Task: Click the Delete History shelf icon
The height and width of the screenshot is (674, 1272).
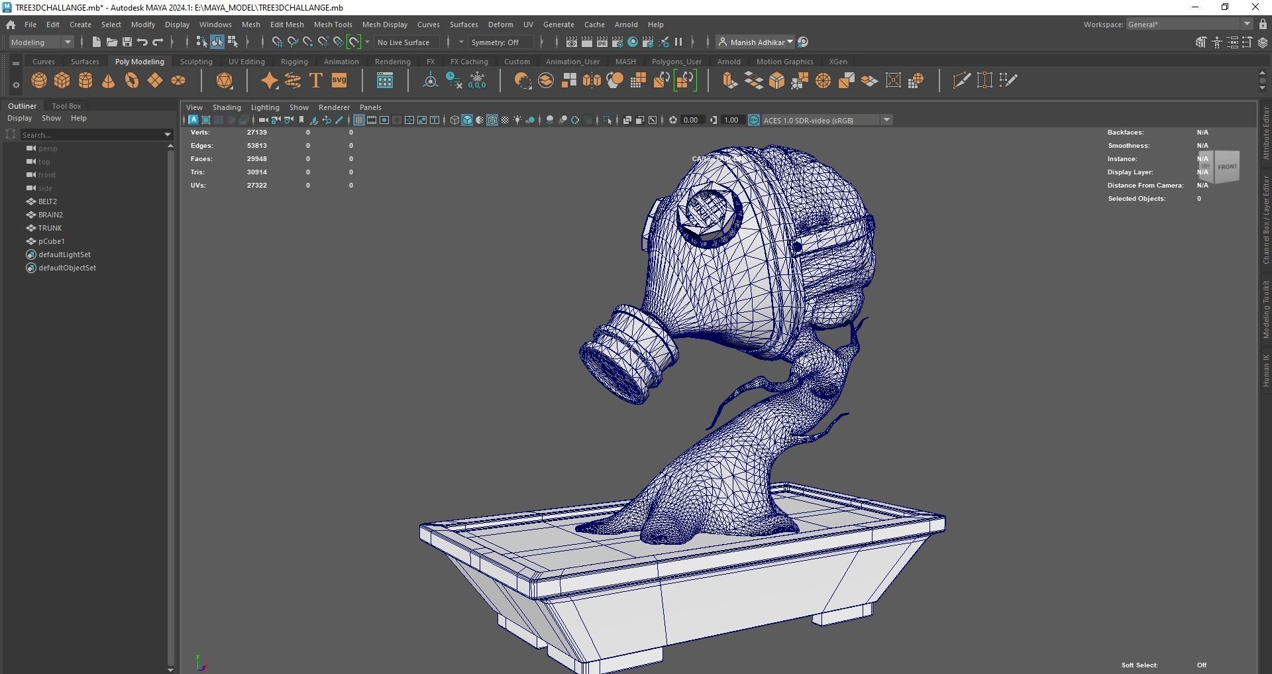Action: 454,81
